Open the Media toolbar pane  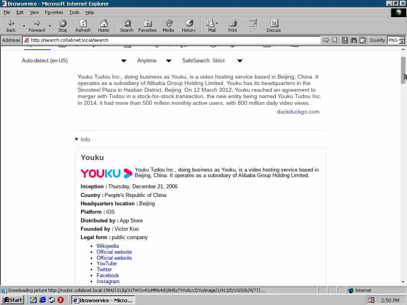point(168,26)
